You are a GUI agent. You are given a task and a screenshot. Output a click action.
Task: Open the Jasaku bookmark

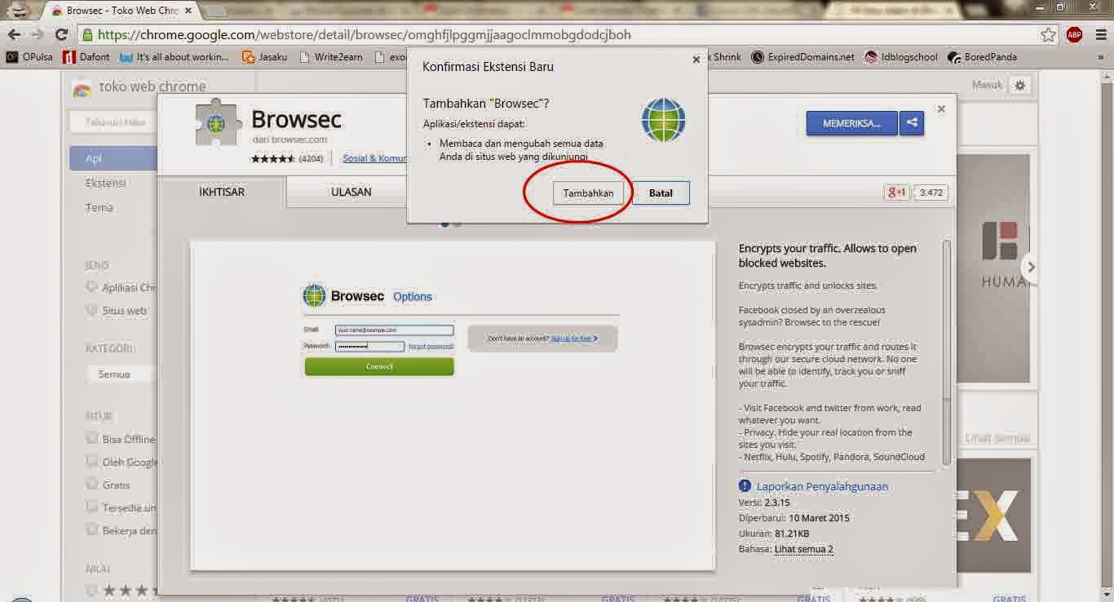pyautogui.click(x=264, y=57)
